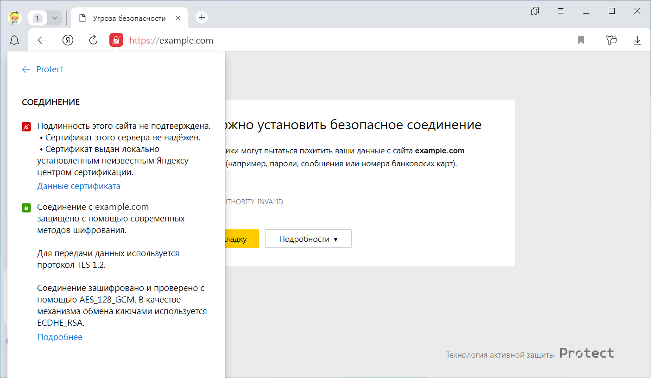Screen dimensions: 651x378
Task: Open a new tab with the plus button
Action: click(202, 18)
